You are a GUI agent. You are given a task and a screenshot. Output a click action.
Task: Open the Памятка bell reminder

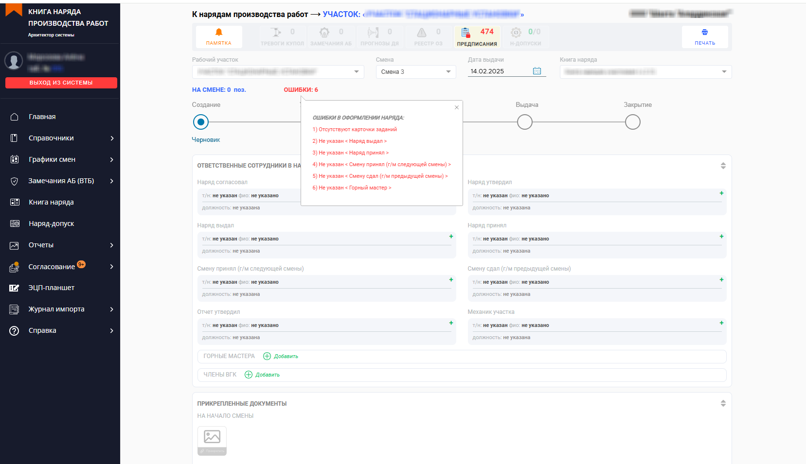tap(219, 36)
